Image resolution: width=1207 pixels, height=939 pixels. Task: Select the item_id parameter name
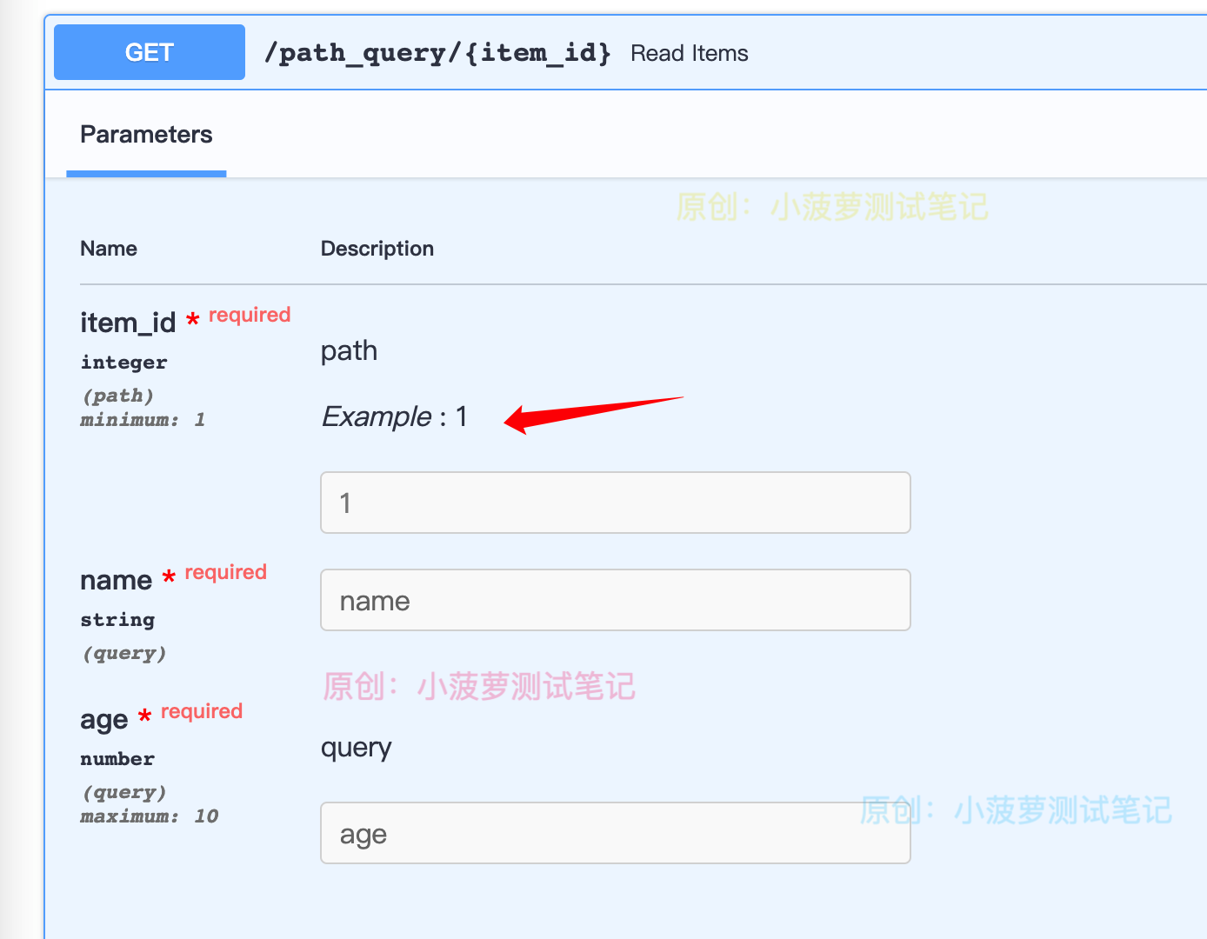pos(128,323)
